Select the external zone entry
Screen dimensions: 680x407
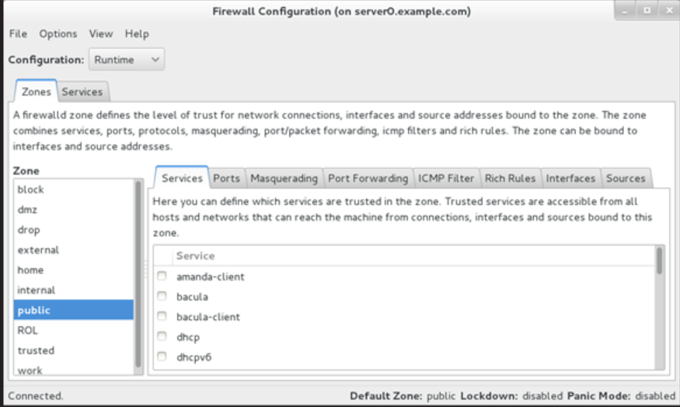(38, 250)
